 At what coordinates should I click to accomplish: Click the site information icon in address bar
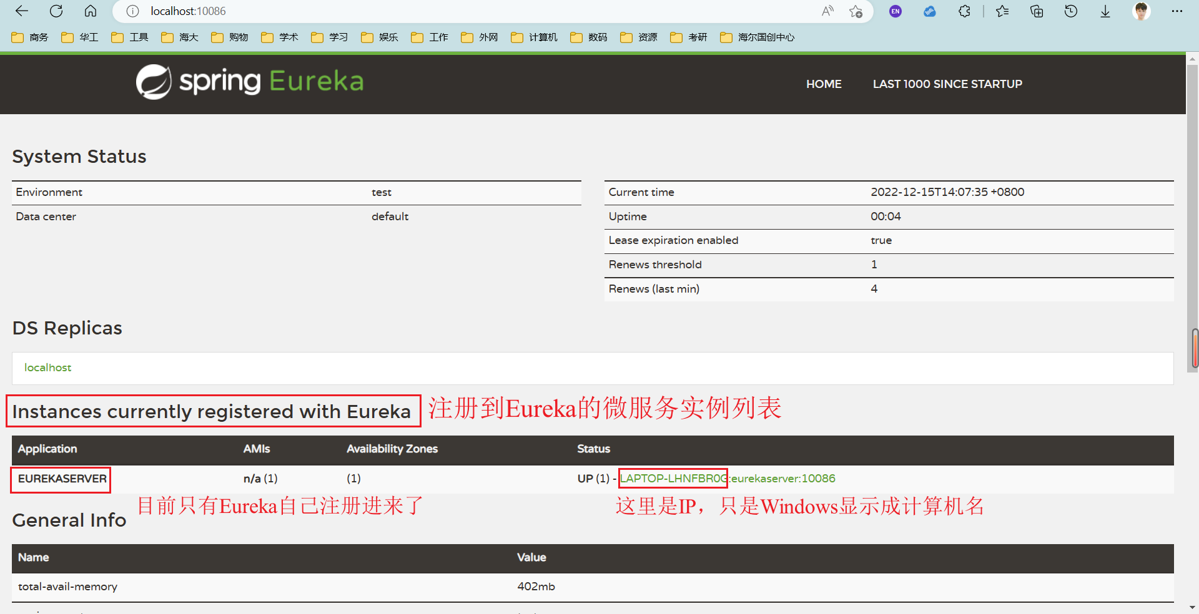click(132, 11)
